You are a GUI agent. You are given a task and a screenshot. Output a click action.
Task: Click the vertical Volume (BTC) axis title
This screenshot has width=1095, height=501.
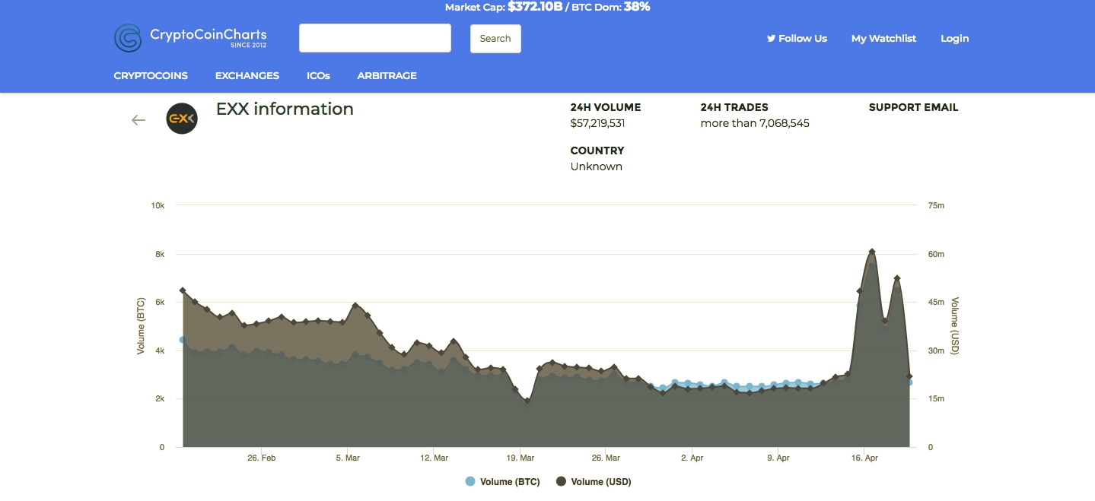141,326
